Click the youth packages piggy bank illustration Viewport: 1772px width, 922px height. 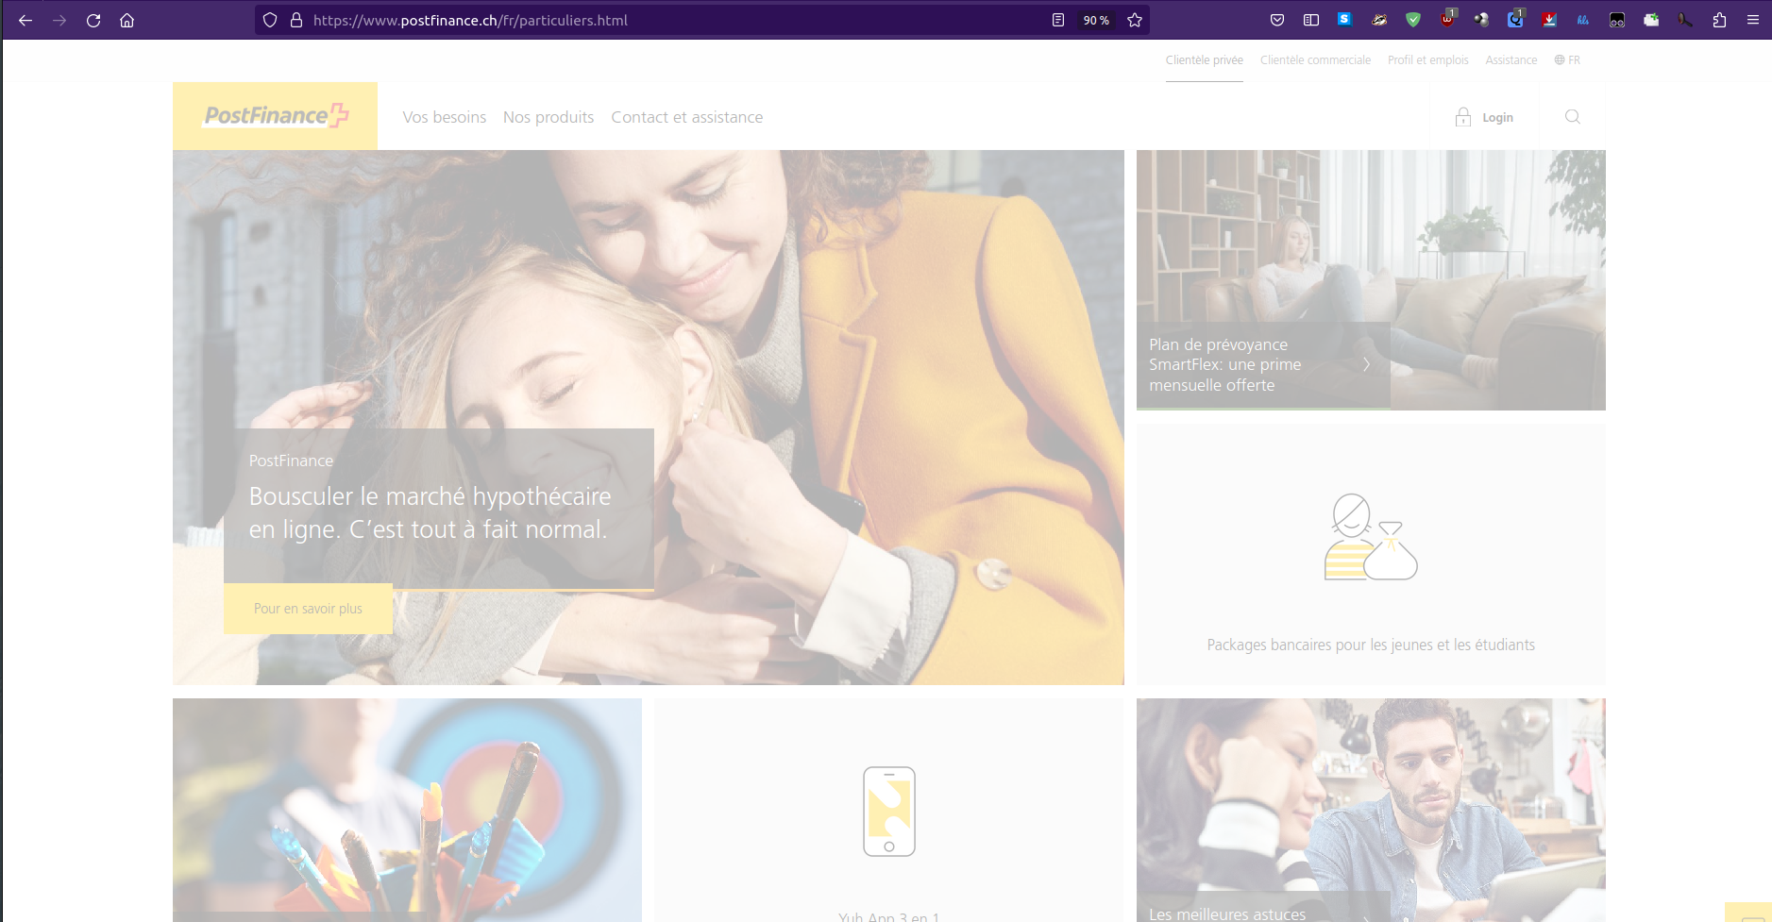(x=1371, y=537)
